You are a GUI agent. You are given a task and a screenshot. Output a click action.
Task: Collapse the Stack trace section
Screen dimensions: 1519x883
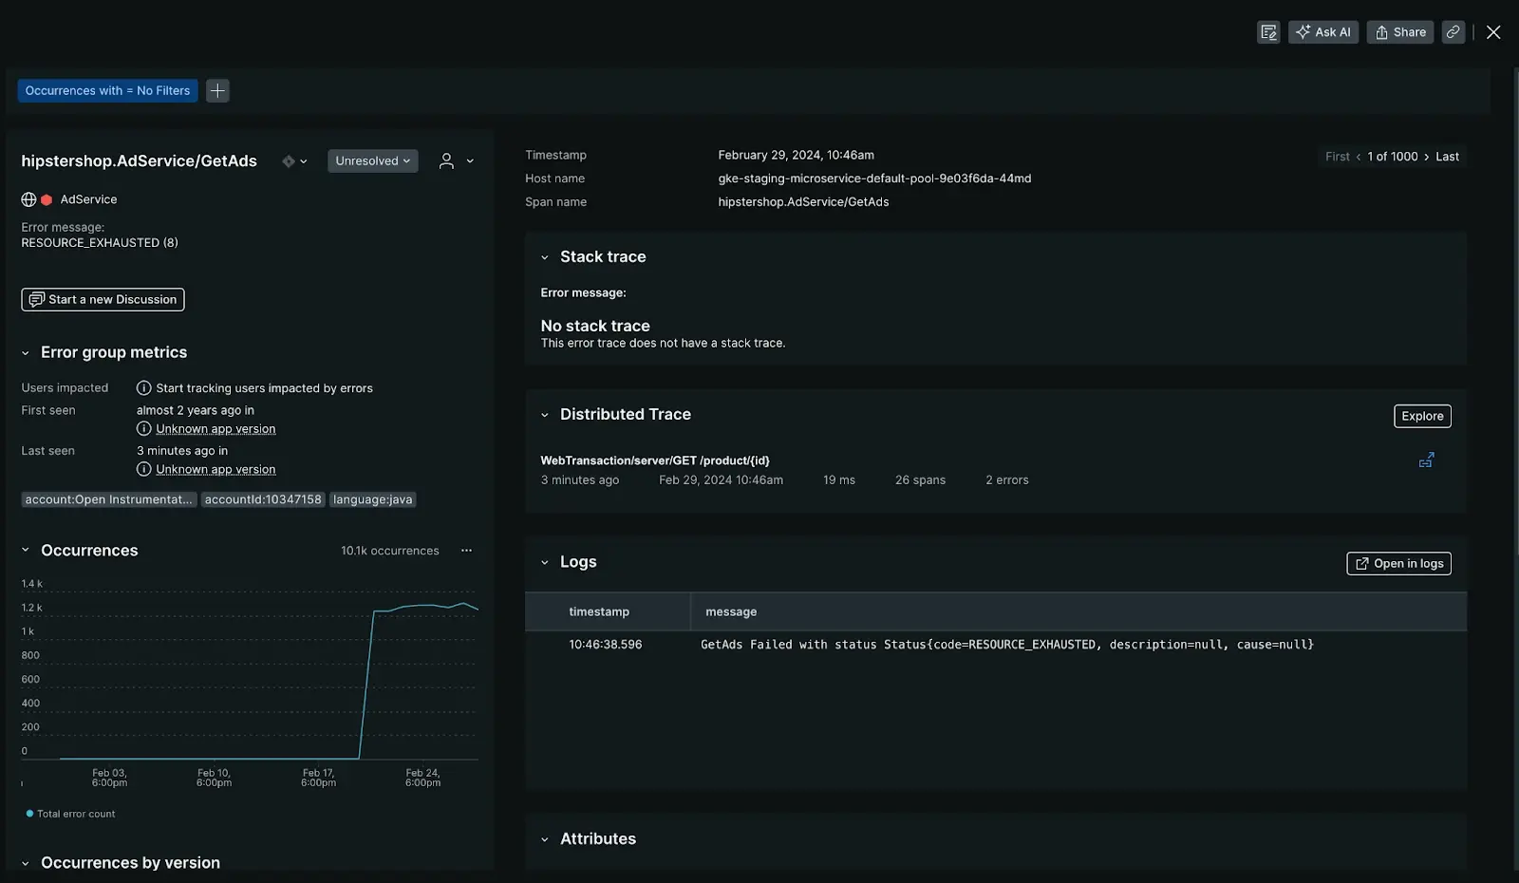coord(545,257)
